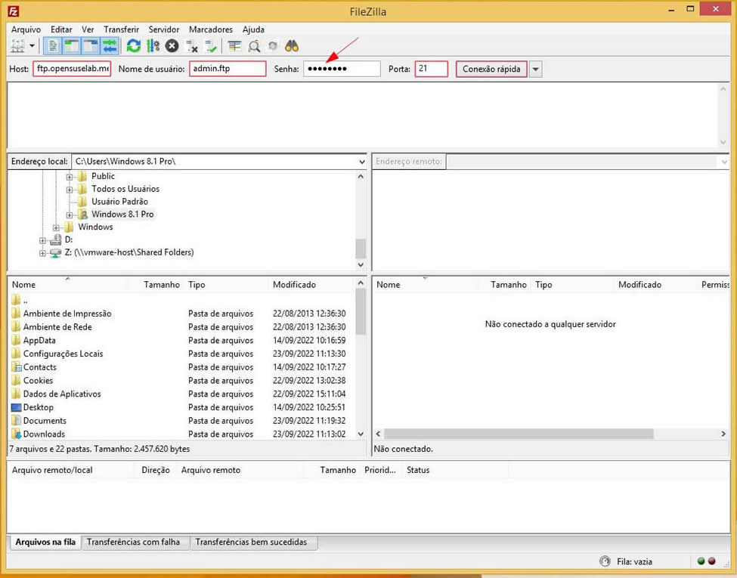Click the disconnect from server icon
Viewport: 737px width, 578px height.
point(192,46)
